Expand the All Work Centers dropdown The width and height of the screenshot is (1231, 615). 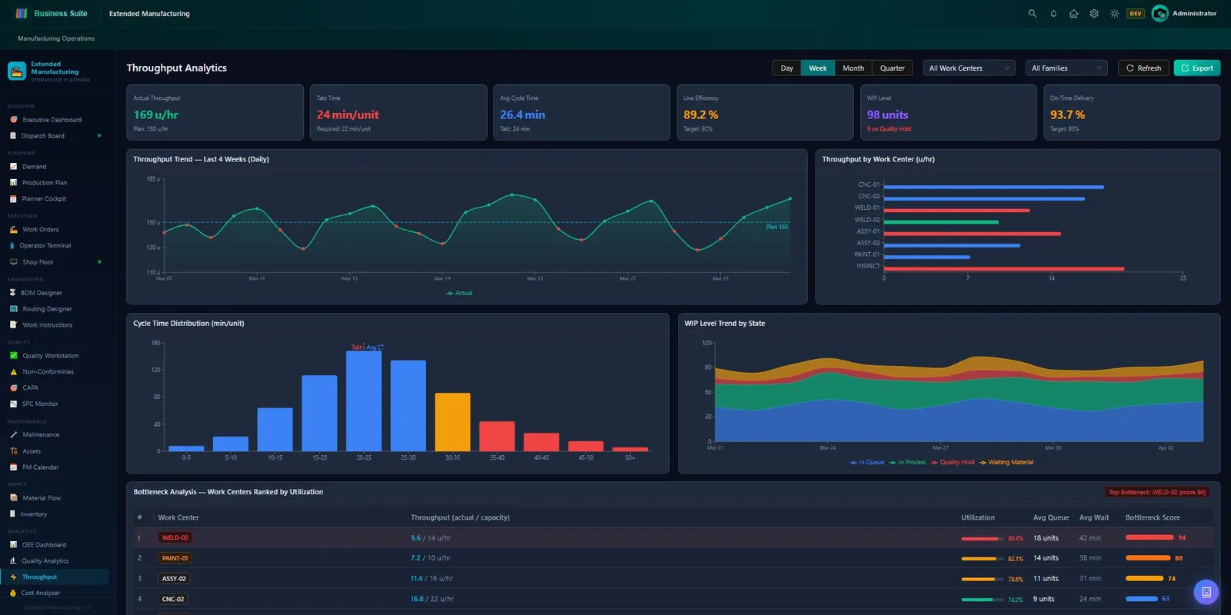pyautogui.click(x=969, y=68)
